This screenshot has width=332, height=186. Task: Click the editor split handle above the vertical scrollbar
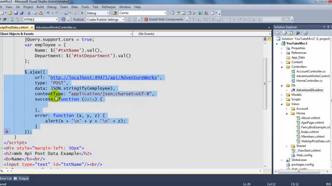coord(265,39)
